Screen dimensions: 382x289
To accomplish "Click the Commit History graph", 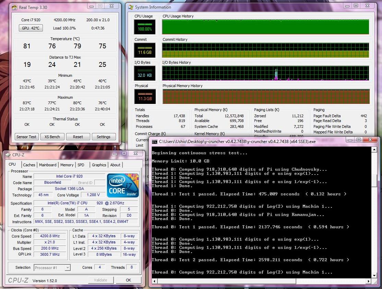I will [x=265, y=50].
